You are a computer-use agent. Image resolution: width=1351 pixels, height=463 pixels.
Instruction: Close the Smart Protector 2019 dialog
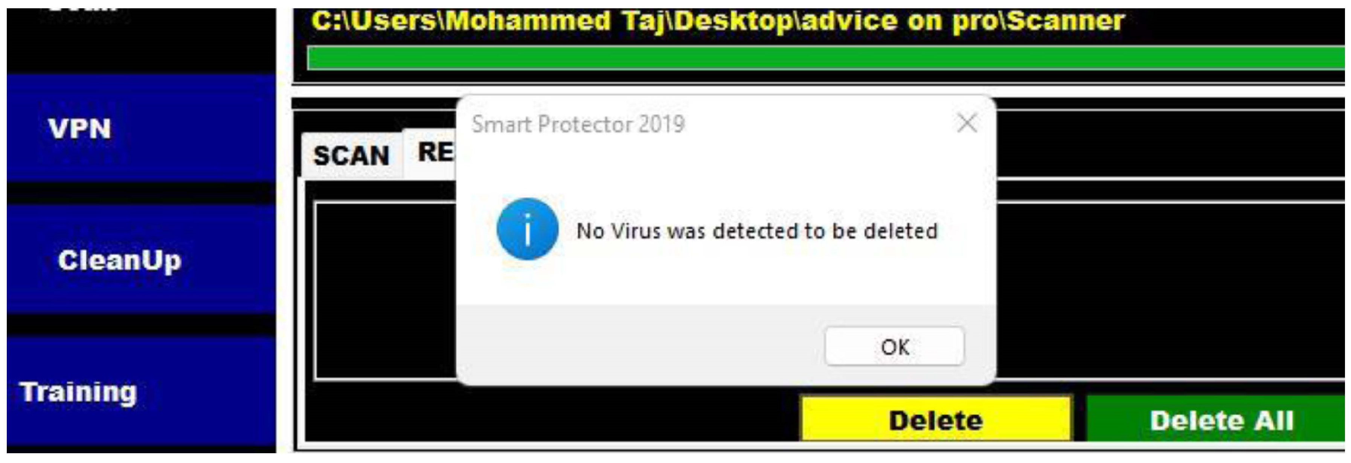coord(967,123)
